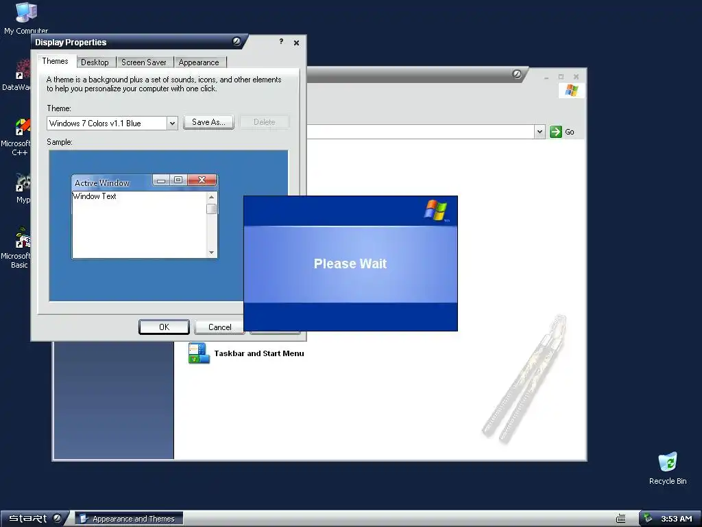Switch to the Screen Saver tab
The width and height of the screenshot is (702, 527).
[x=144, y=62]
